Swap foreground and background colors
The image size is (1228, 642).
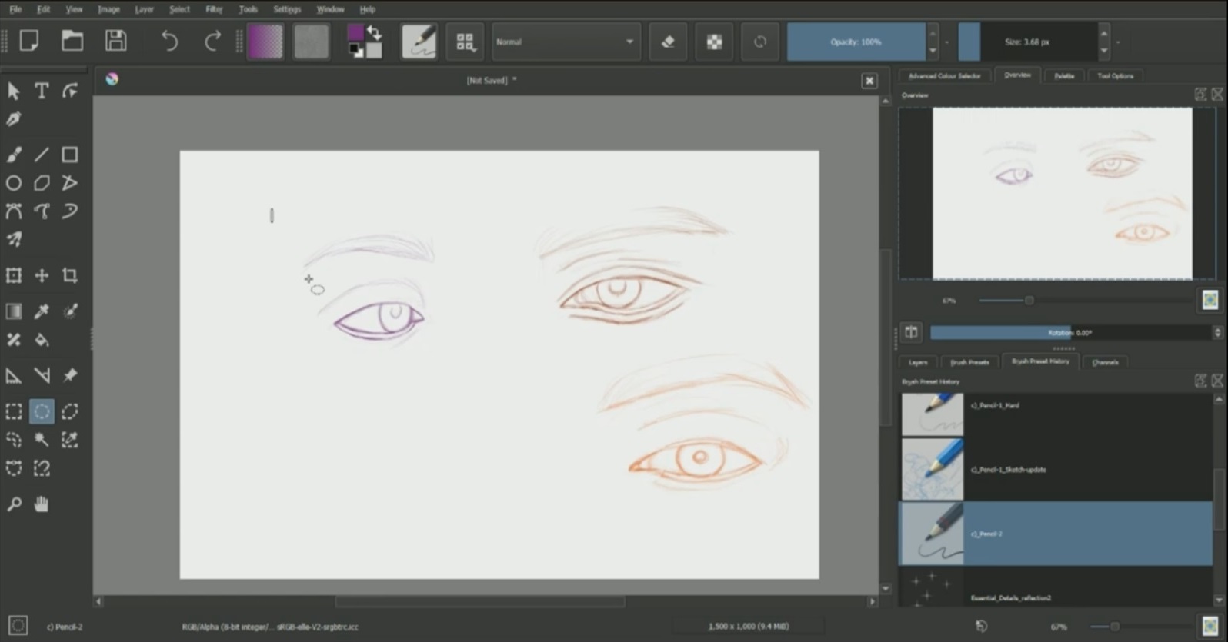(x=375, y=32)
